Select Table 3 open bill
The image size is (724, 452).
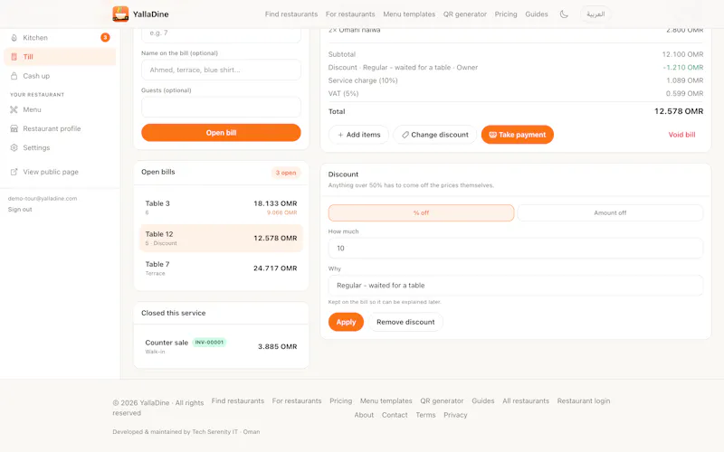[221, 208]
